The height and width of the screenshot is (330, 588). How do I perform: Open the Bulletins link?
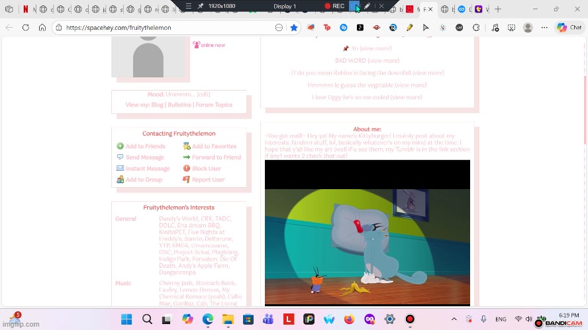pos(179,105)
